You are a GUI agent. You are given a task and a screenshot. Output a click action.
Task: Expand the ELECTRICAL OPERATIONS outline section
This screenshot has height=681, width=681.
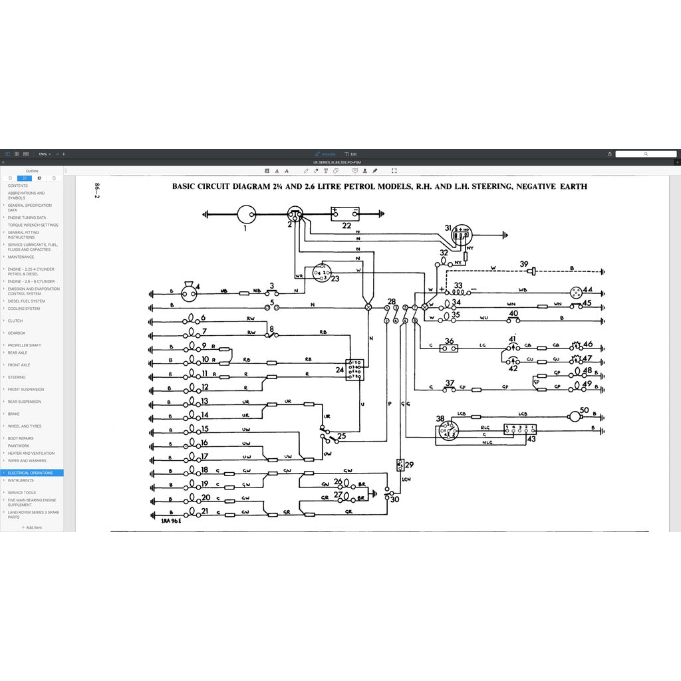point(4,473)
